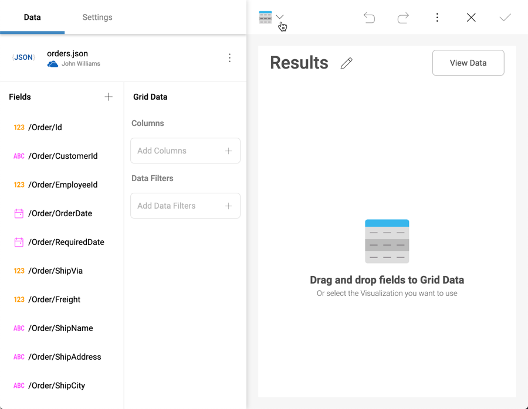
Task: Click the ABC icon beside /Order/ShipName
Action: point(19,328)
